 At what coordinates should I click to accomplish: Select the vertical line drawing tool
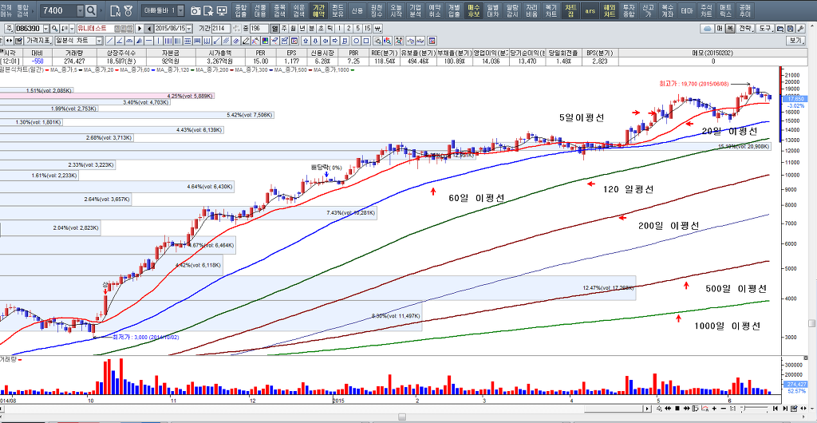[x=159, y=40]
